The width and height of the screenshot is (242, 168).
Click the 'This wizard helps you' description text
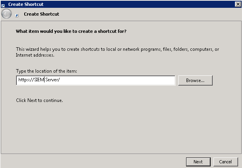pyautogui.click(x=117, y=49)
